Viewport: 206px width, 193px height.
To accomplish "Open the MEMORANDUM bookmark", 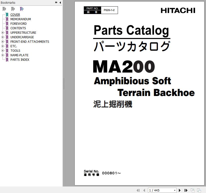I will click(x=21, y=19).
